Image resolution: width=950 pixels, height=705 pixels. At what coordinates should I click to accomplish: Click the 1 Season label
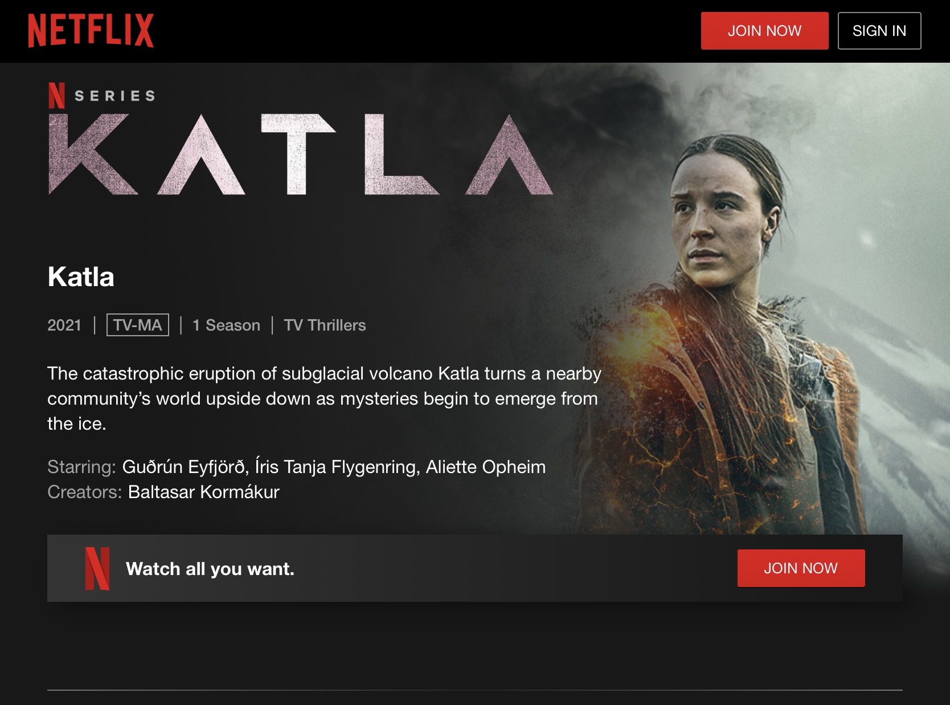pyautogui.click(x=226, y=325)
